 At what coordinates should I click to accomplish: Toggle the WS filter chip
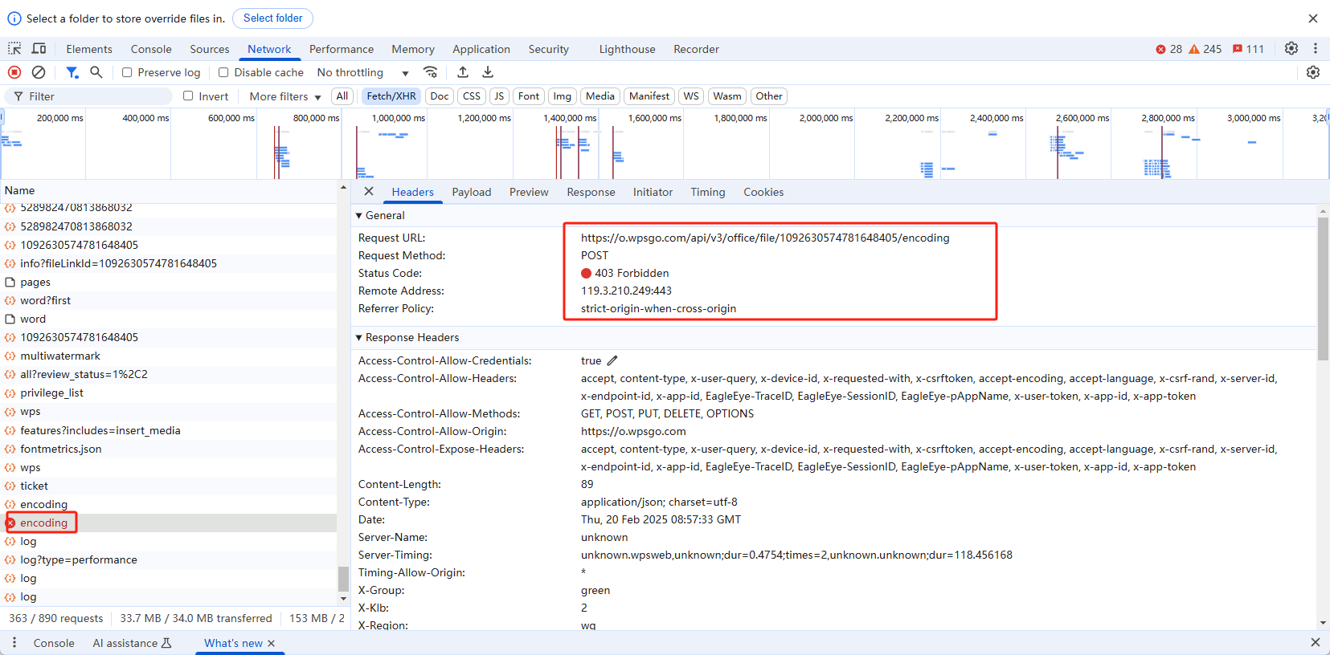(x=691, y=96)
